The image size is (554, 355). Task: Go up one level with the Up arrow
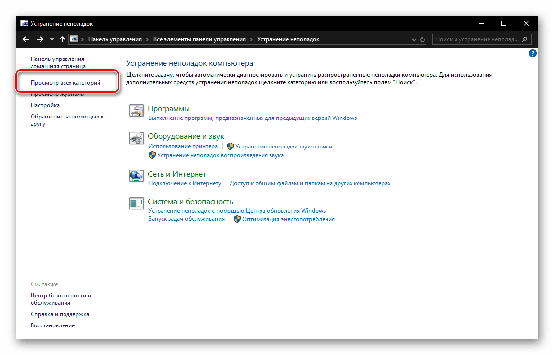click(62, 39)
